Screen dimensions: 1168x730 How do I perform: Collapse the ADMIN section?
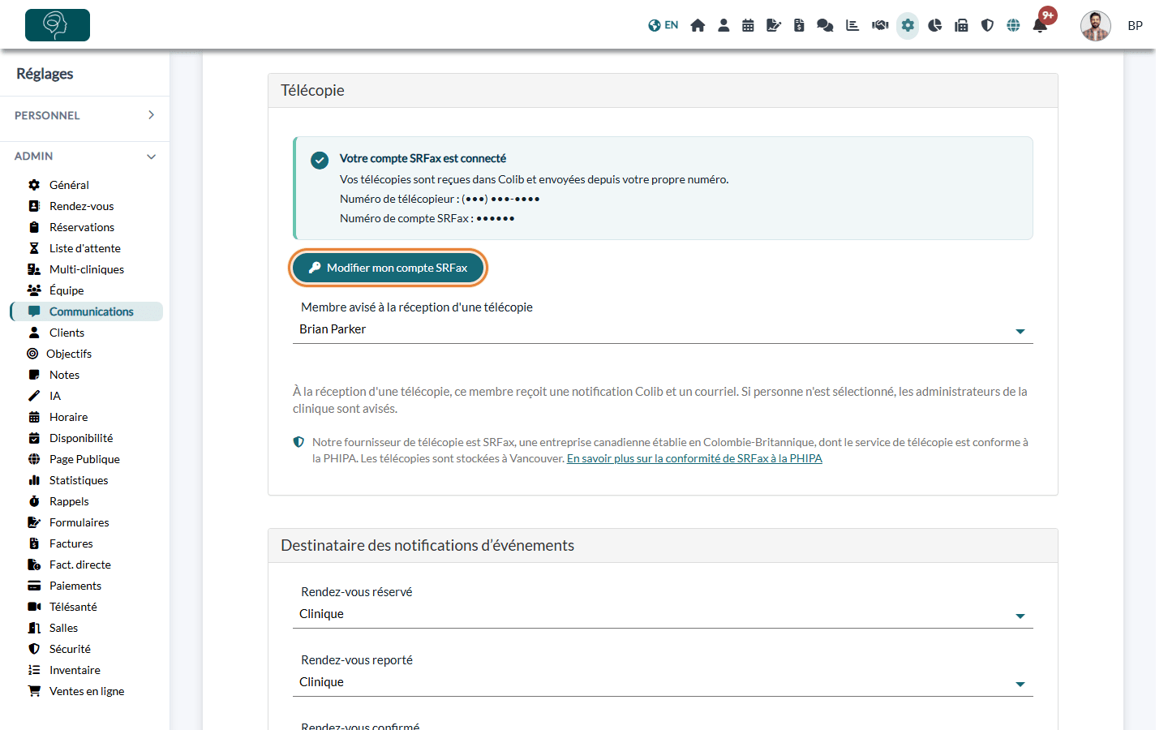(x=84, y=156)
